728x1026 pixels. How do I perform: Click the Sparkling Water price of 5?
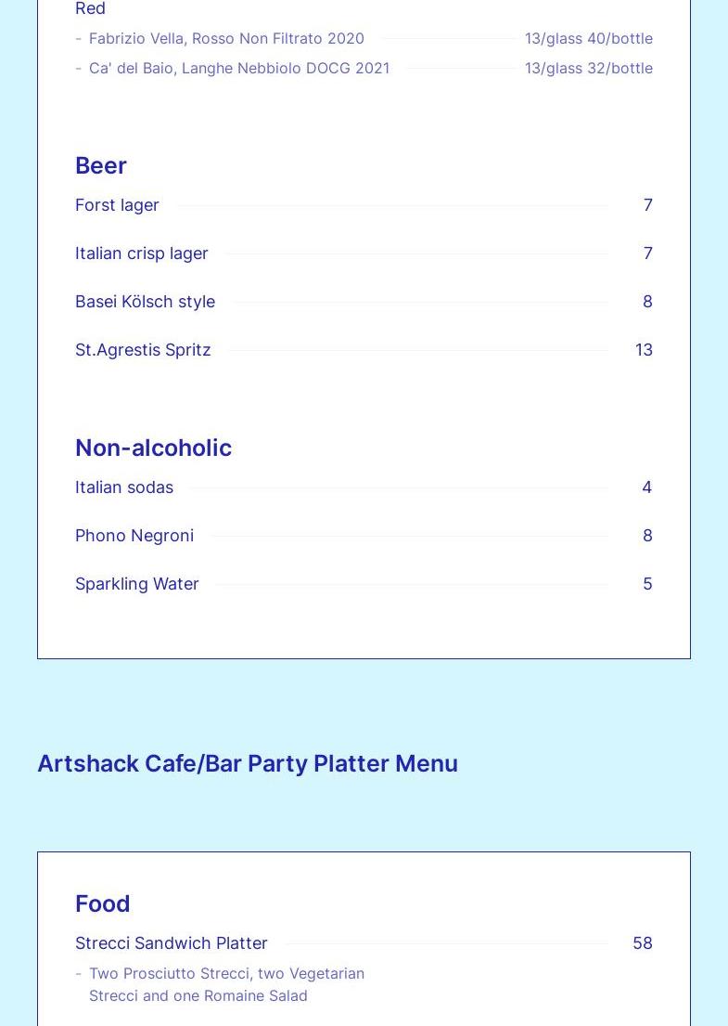point(647,583)
